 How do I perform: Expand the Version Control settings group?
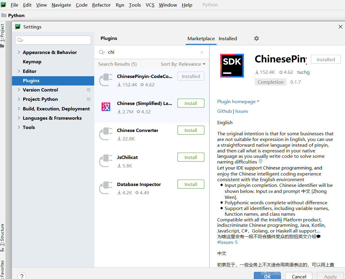point(19,90)
